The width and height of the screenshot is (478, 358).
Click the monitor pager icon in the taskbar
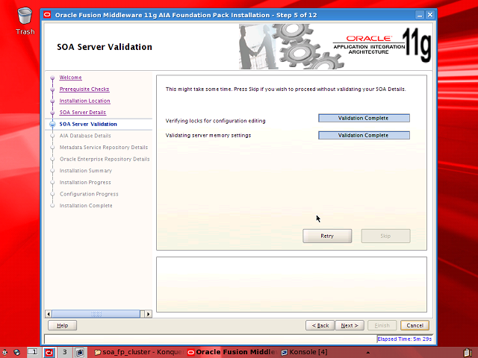80,353
